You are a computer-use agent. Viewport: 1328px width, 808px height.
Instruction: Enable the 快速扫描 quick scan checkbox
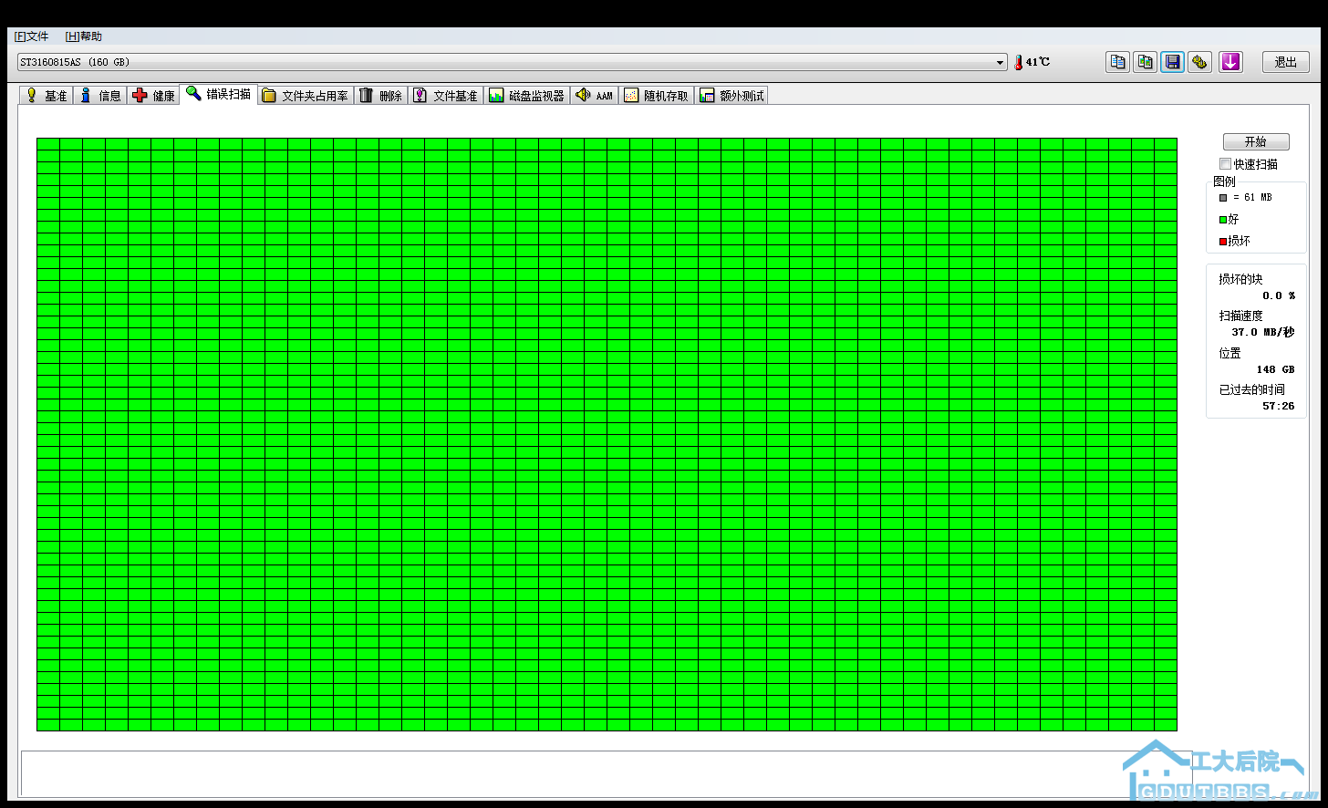click(1226, 164)
